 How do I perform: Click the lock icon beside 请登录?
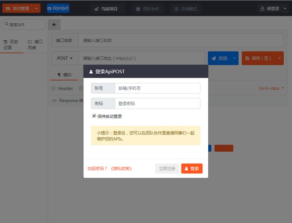262,9
